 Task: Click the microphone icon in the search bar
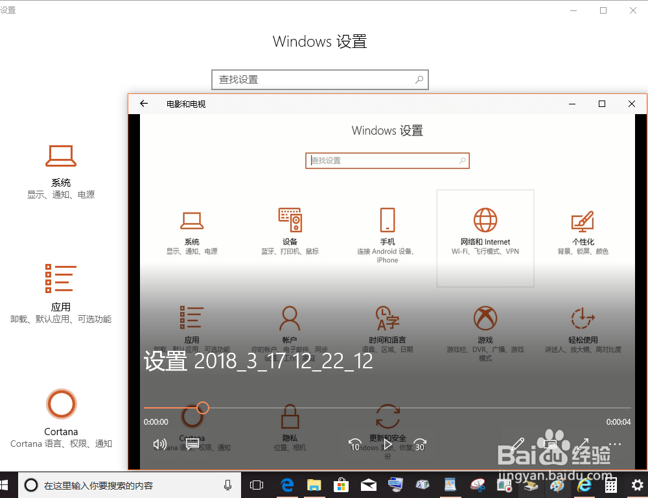tap(227, 484)
